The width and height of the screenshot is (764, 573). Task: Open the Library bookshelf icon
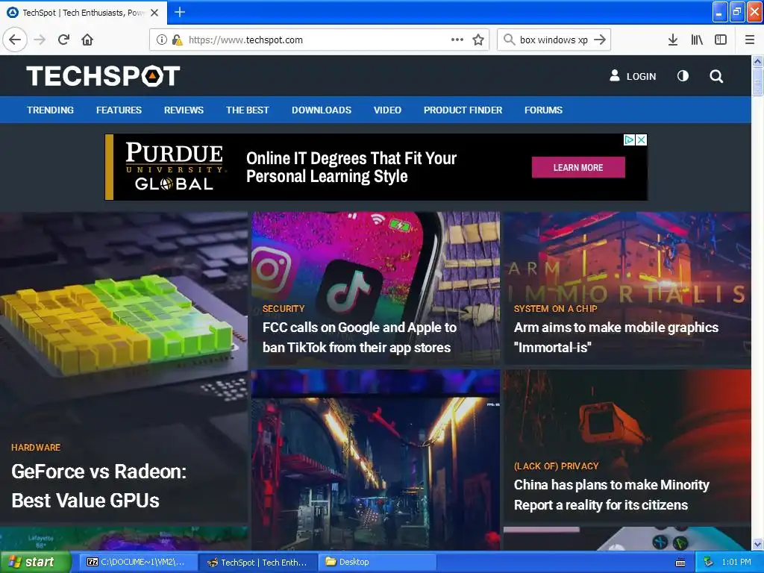coord(697,40)
